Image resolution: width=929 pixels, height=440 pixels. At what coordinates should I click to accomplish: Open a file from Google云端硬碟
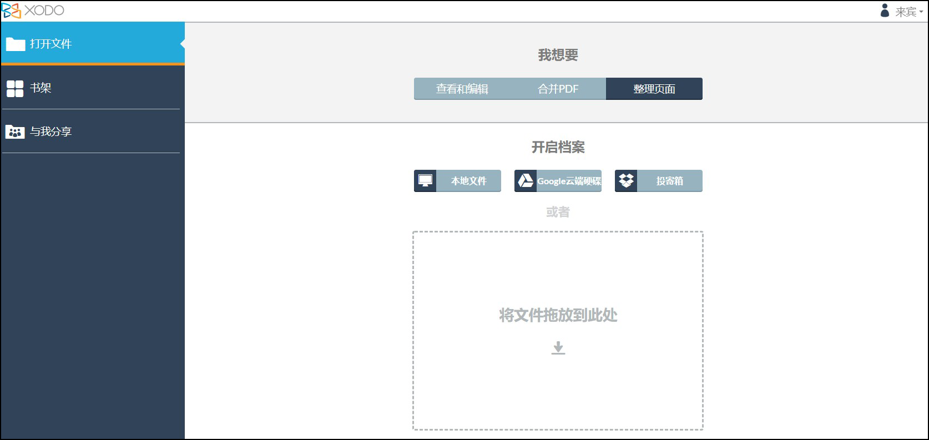[558, 181]
